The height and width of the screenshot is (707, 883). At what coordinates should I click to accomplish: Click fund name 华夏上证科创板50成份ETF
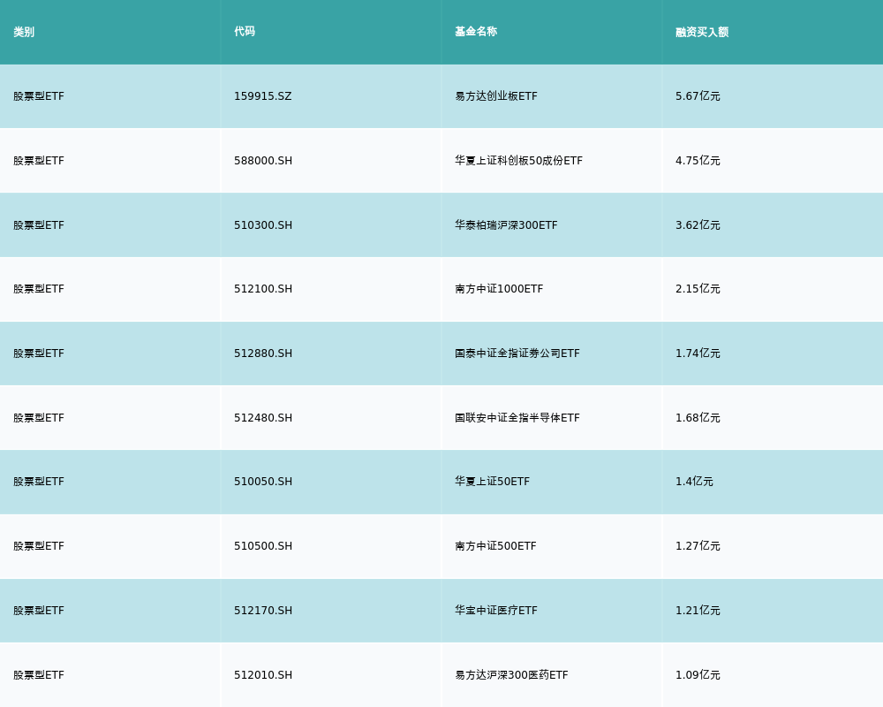[x=518, y=161]
